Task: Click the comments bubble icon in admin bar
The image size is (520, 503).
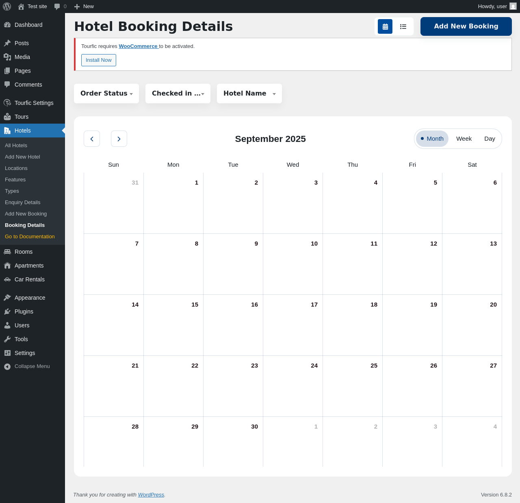Action: coord(57,7)
